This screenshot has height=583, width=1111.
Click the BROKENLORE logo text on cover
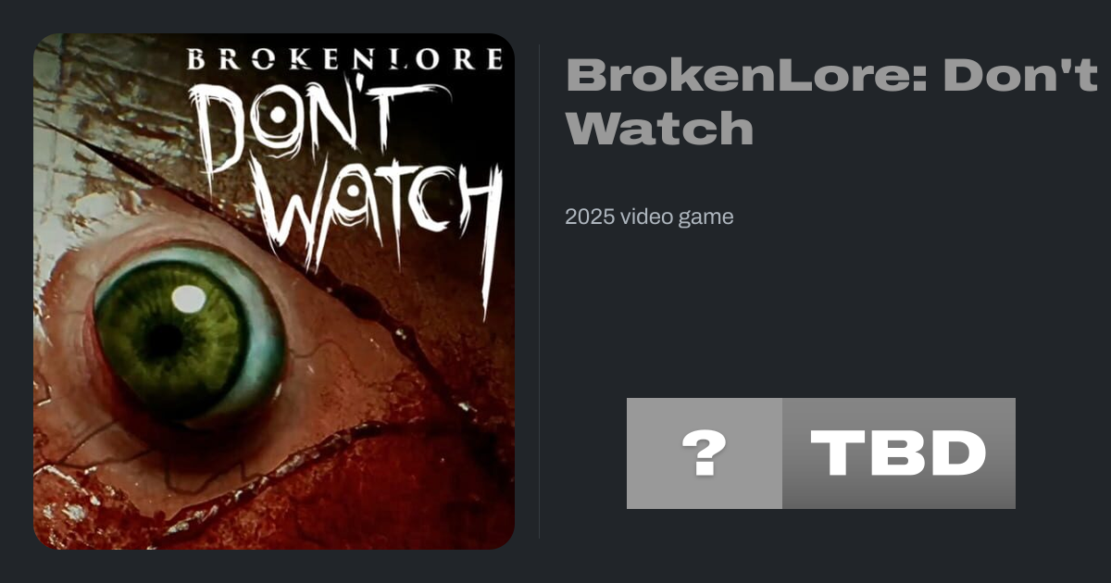(x=344, y=60)
